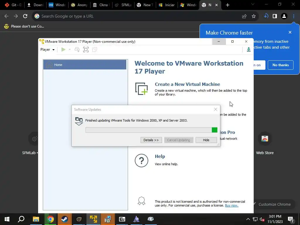Click the green download updates icon
This screenshot has width=300, height=225.
click(x=248, y=49)
